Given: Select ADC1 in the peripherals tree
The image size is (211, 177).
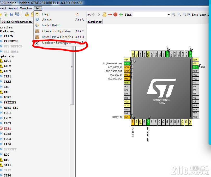Looking at the screenshot, I should (x=7, y=61).
